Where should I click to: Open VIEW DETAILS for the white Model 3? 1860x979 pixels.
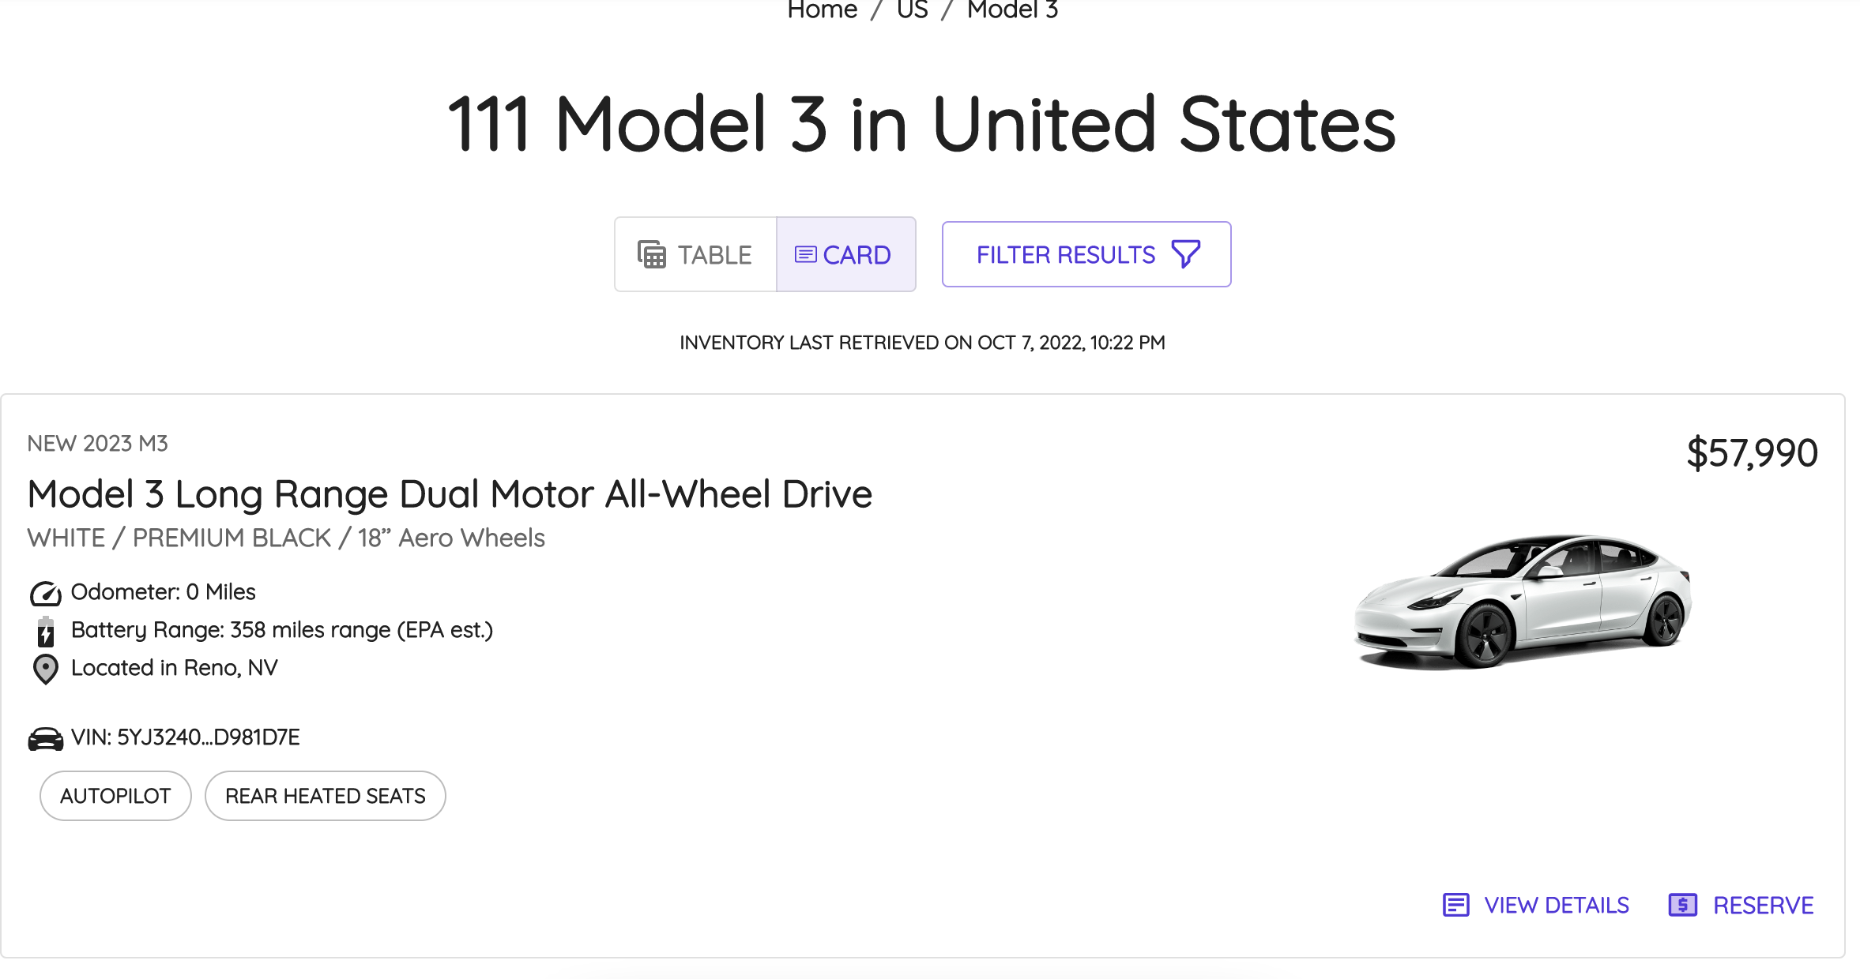(x=1556, y=905)
